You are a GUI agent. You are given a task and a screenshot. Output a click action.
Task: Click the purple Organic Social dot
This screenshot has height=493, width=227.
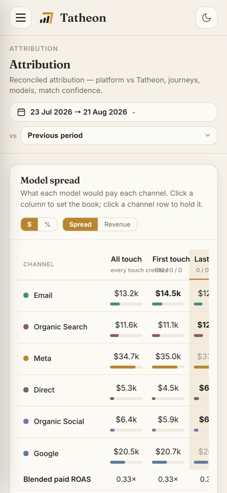tap(26, 422)
